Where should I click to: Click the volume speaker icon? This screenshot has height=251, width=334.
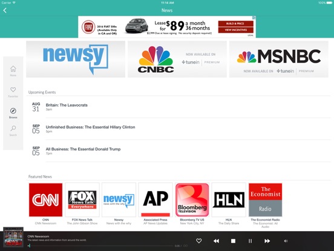286,241
